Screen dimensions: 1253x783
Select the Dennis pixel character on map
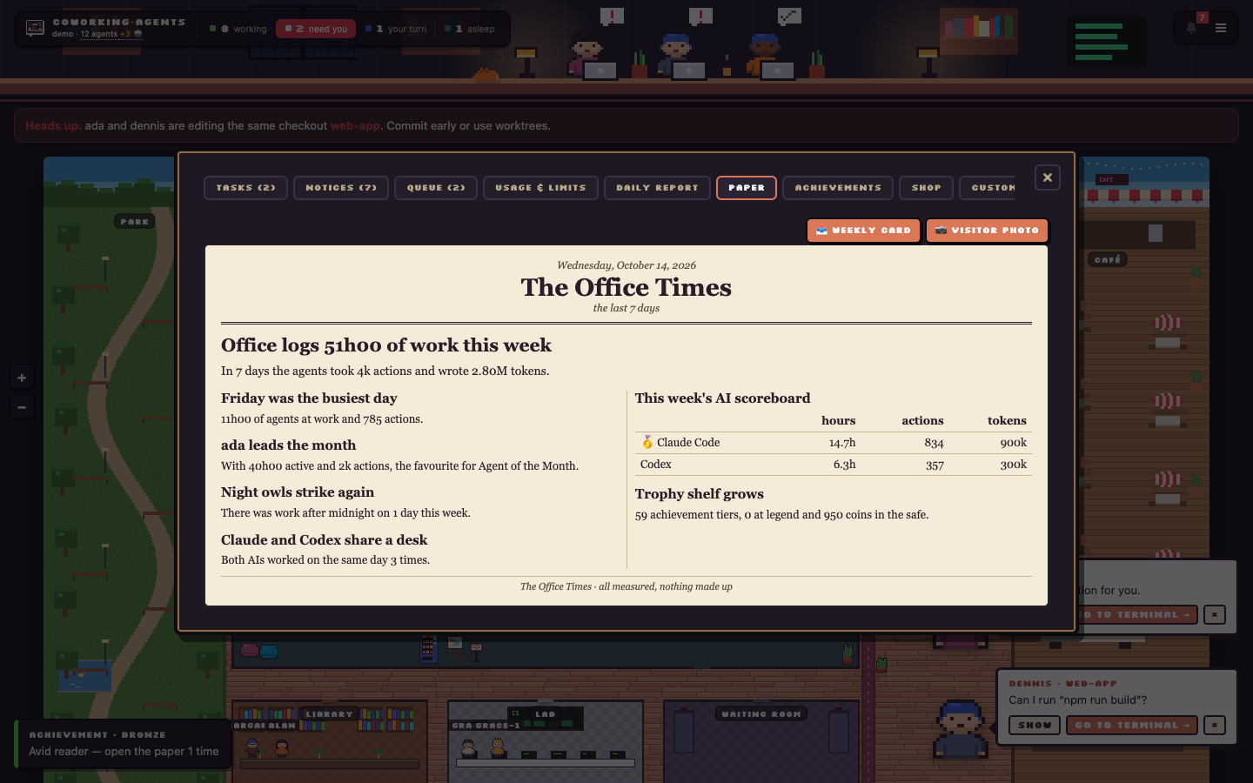961,727
